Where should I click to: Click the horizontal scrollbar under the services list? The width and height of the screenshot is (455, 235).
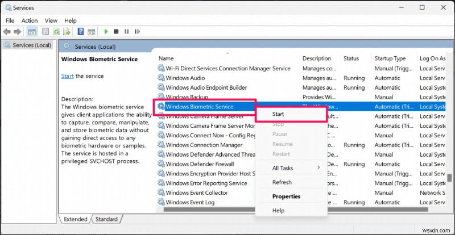click(296, 209)
